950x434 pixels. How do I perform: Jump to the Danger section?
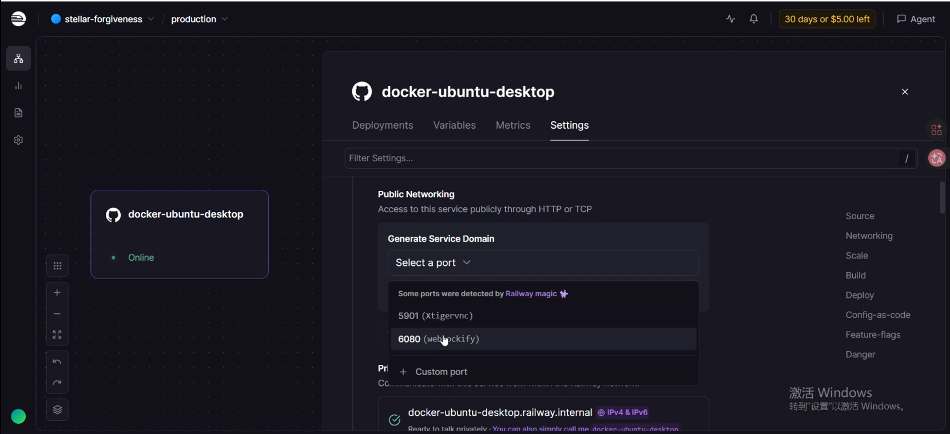(861, 355)
